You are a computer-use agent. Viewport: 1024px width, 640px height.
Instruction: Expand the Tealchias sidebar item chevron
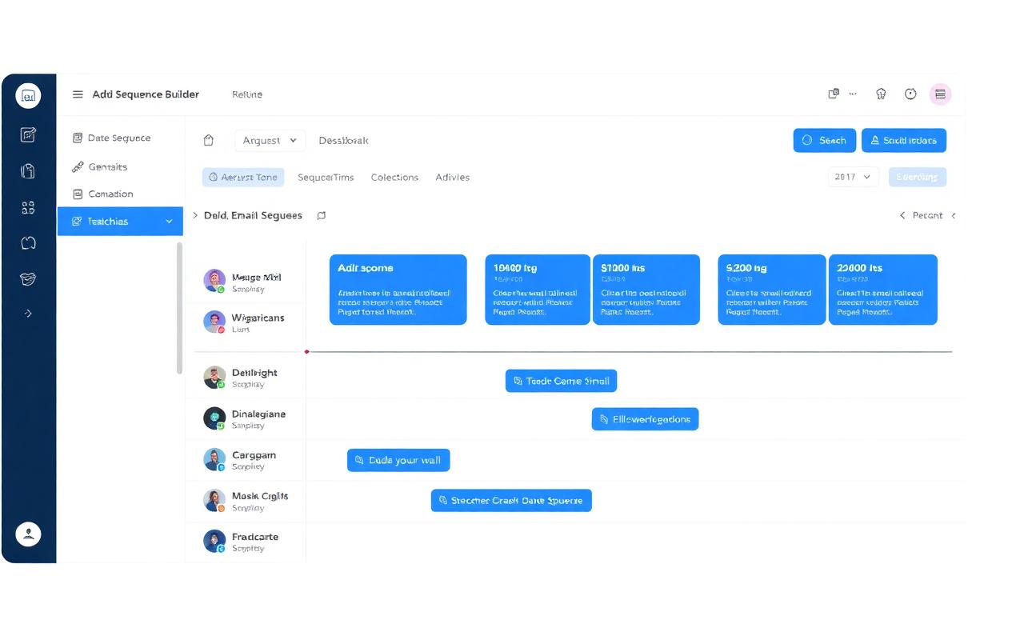pos(169,222)
